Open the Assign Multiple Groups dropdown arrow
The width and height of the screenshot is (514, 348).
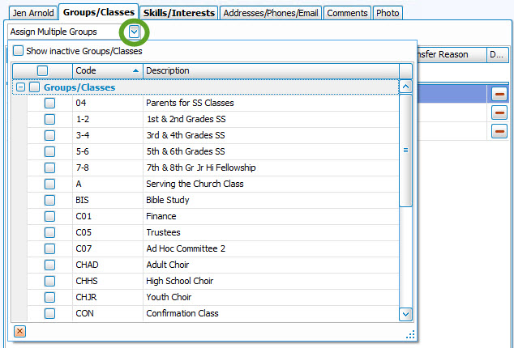(134, 32)
